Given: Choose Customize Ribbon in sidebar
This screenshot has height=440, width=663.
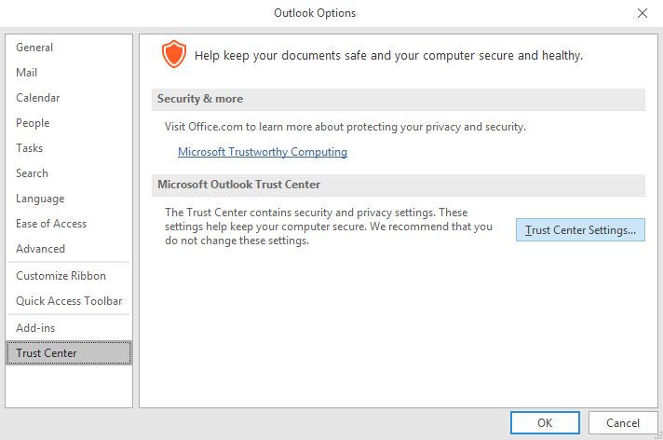Looking at the screenshot, I should click(x=61, y=276).
